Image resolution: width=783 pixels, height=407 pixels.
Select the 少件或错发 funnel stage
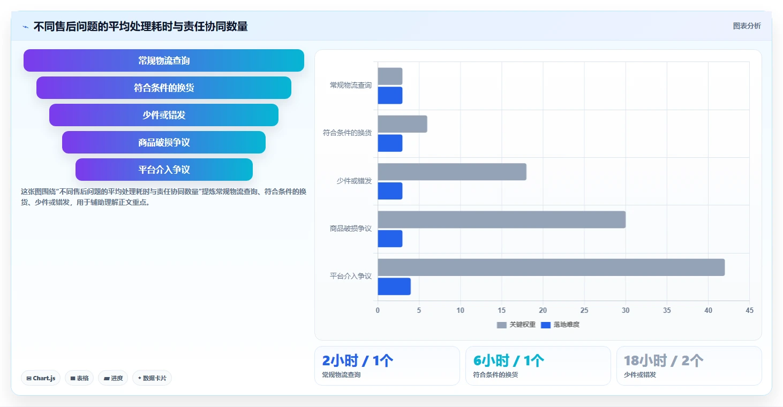[x=164, y=115]
